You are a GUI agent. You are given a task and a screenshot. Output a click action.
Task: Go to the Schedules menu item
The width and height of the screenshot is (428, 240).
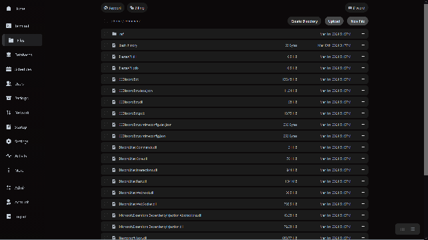(x=23, y=69)
